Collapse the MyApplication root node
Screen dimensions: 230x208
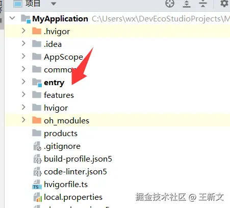(12, 18)
